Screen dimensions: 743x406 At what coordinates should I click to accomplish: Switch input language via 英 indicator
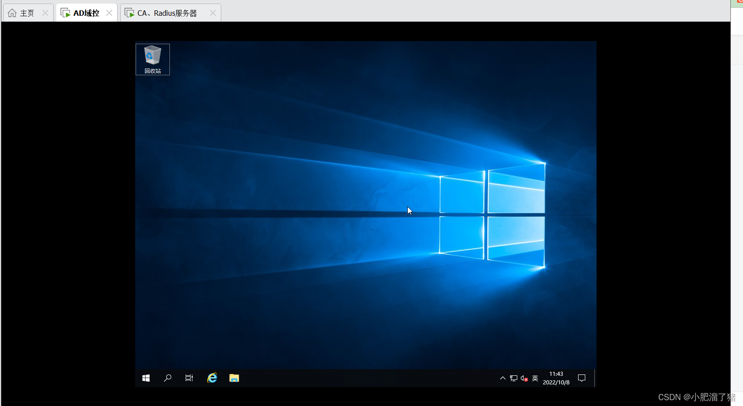click(x=535, y=379)
